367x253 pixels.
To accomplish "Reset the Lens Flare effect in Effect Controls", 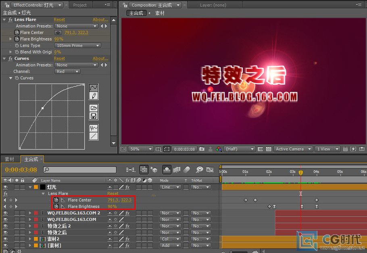I will [59, 20].
